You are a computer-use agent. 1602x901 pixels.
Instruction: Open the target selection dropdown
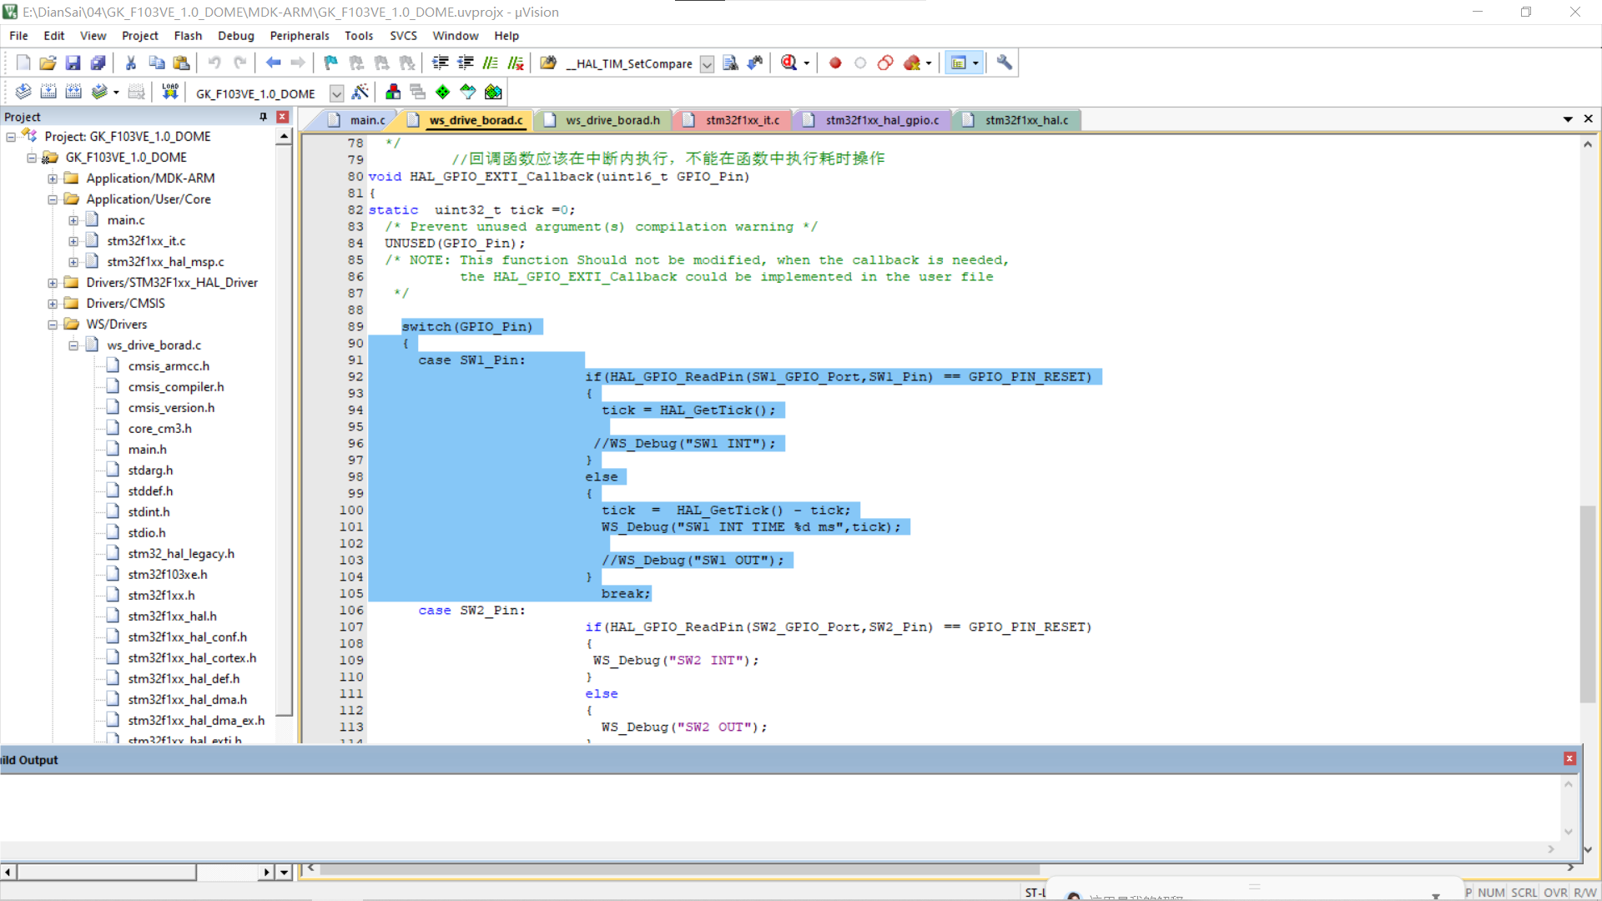[336, 93]
